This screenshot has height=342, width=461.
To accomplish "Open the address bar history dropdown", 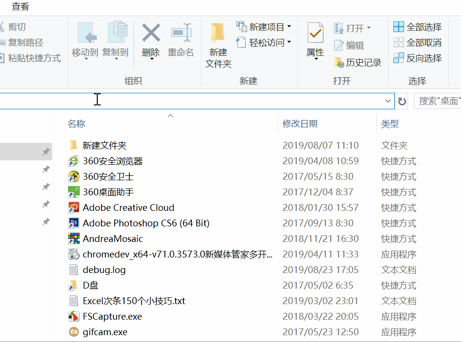I will pyautogui.click(x=388, y=101).
